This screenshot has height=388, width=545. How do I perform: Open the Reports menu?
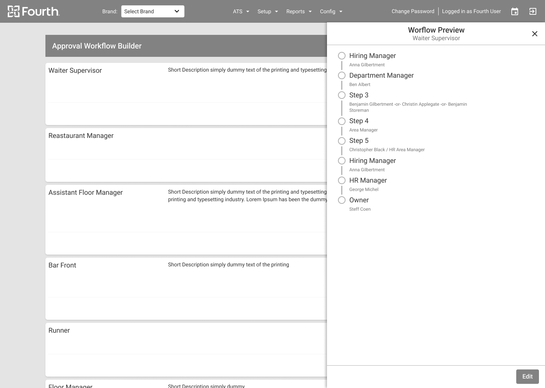point(299,11)
